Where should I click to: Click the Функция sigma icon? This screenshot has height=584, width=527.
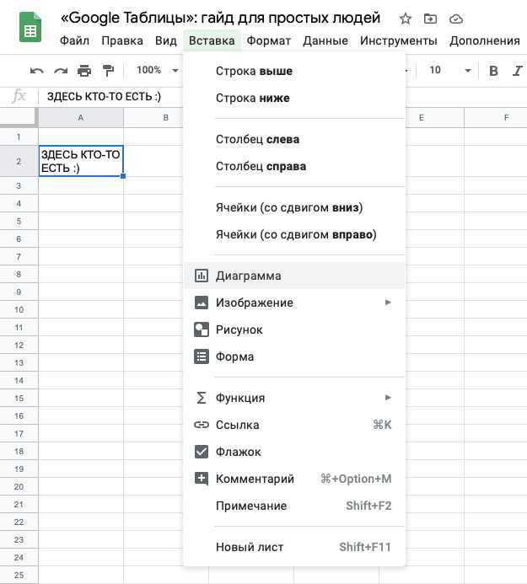(202, 398)
